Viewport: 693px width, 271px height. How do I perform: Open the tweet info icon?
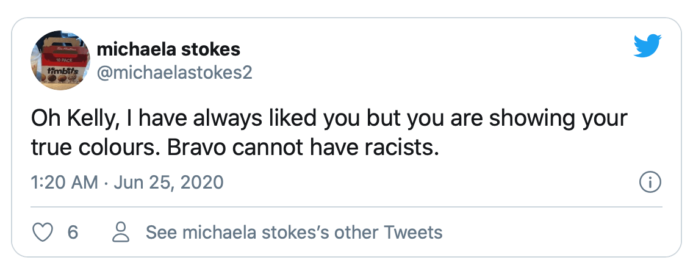pos(650,182)
